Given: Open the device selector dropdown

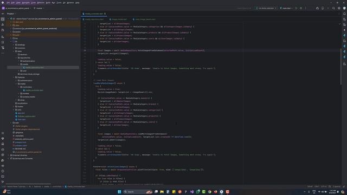Looking at the screenshot, I should [266, 8].
